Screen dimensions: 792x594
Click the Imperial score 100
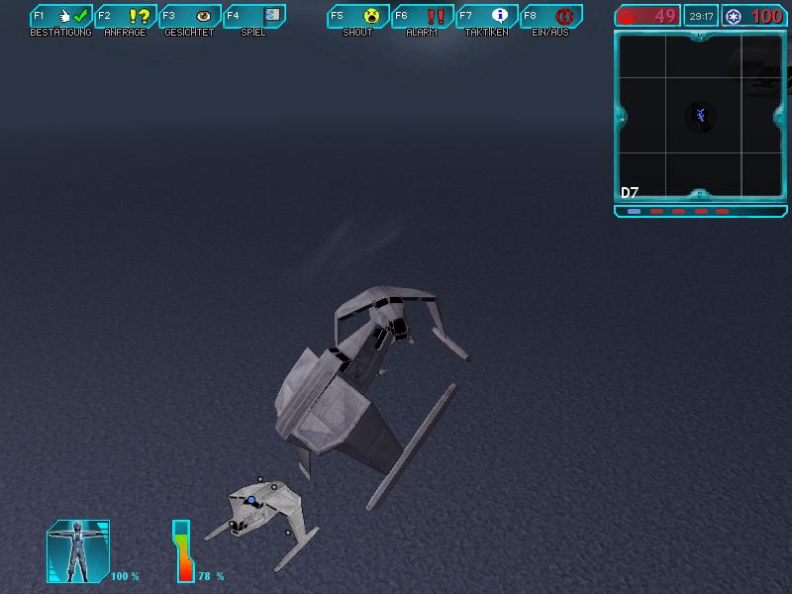tap(766, 16)
